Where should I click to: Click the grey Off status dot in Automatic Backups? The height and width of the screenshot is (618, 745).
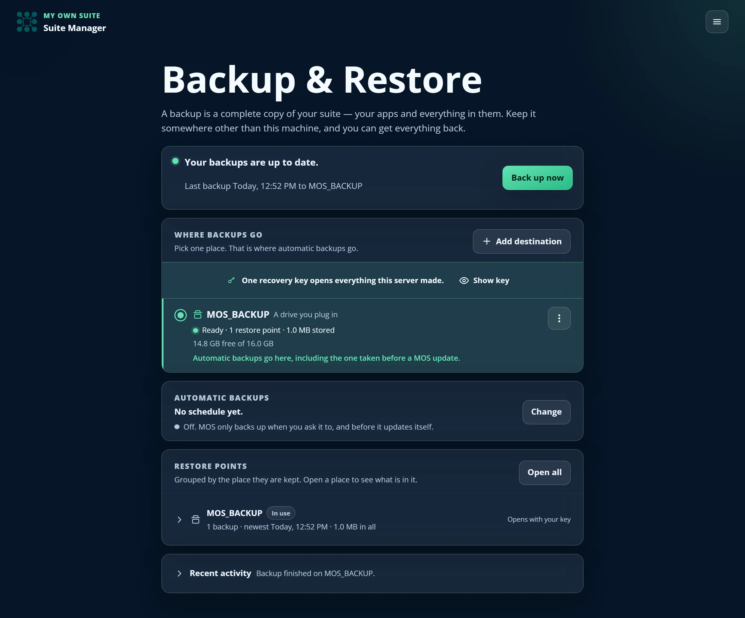tap(177, 427)
